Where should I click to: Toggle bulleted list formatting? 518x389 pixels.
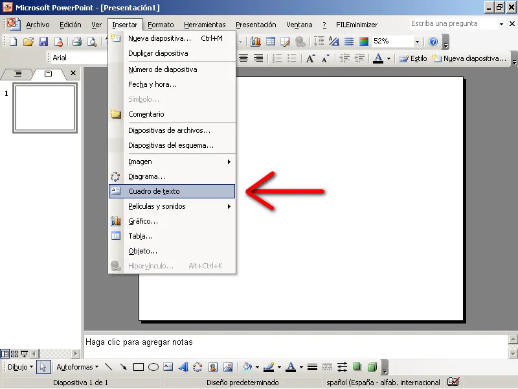(x=292, y=58)
